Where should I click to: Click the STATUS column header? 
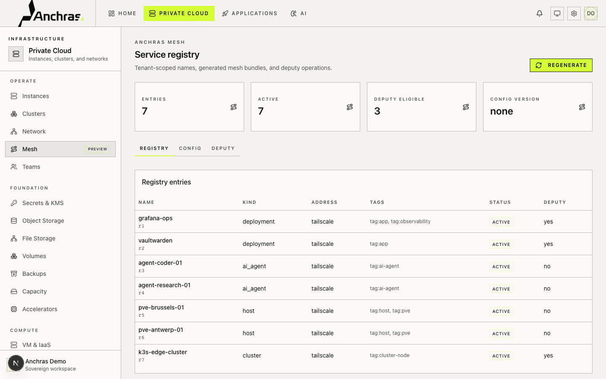(500, 202)
